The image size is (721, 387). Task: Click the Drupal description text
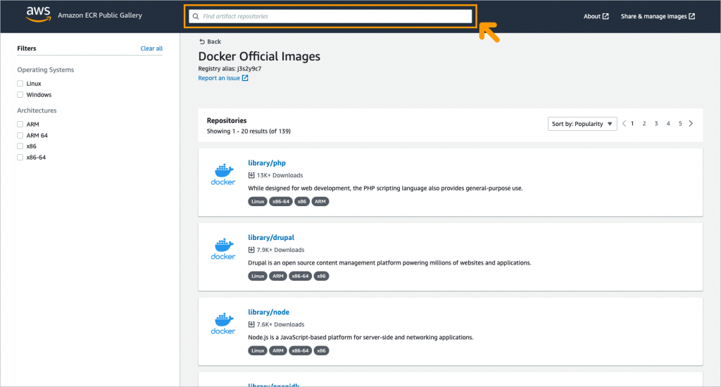point(389,262)
